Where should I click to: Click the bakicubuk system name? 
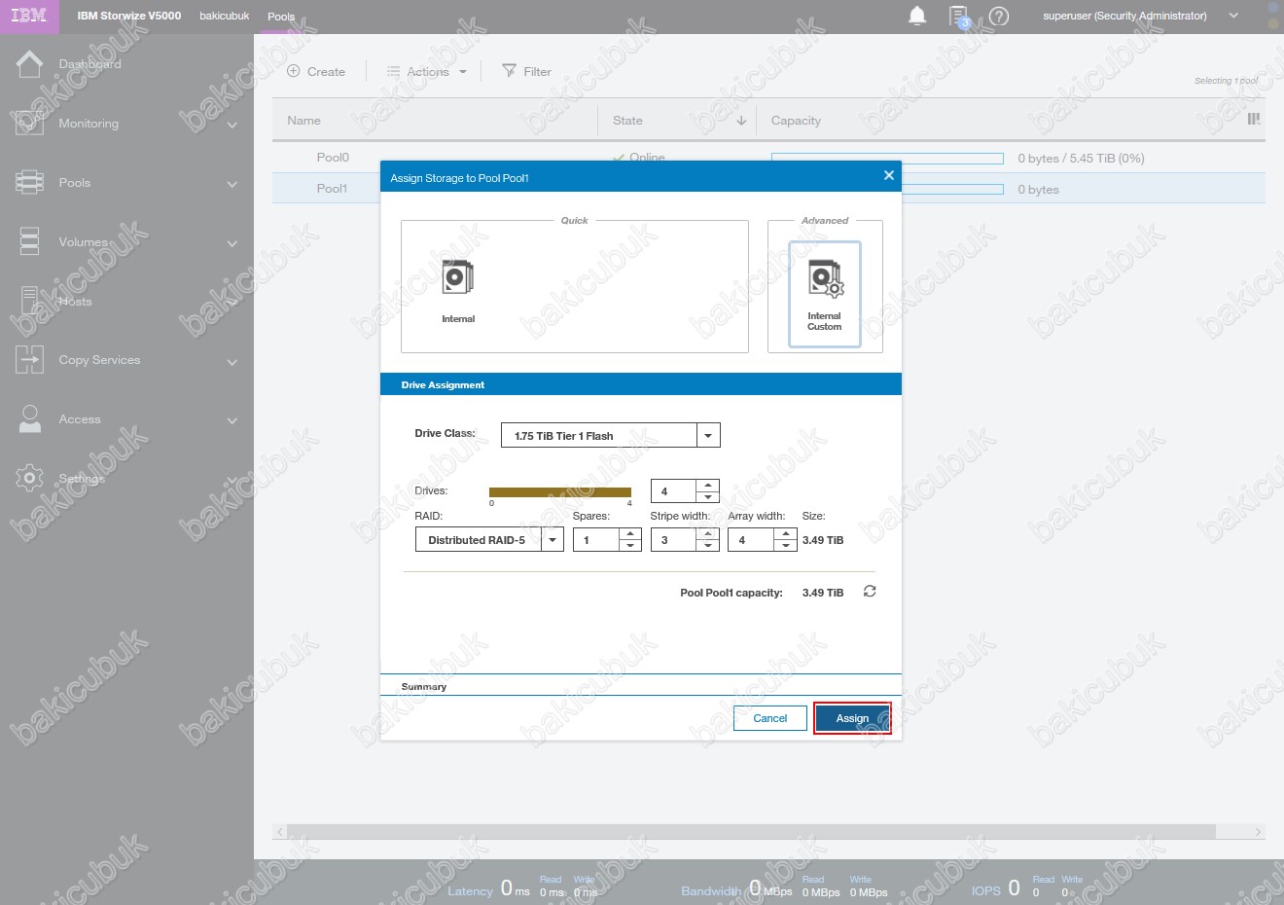point(225,16)
